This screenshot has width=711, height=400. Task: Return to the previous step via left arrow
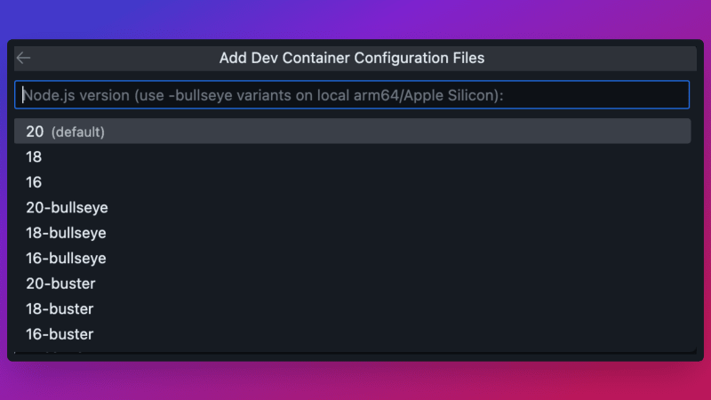[x=23, y=58]
